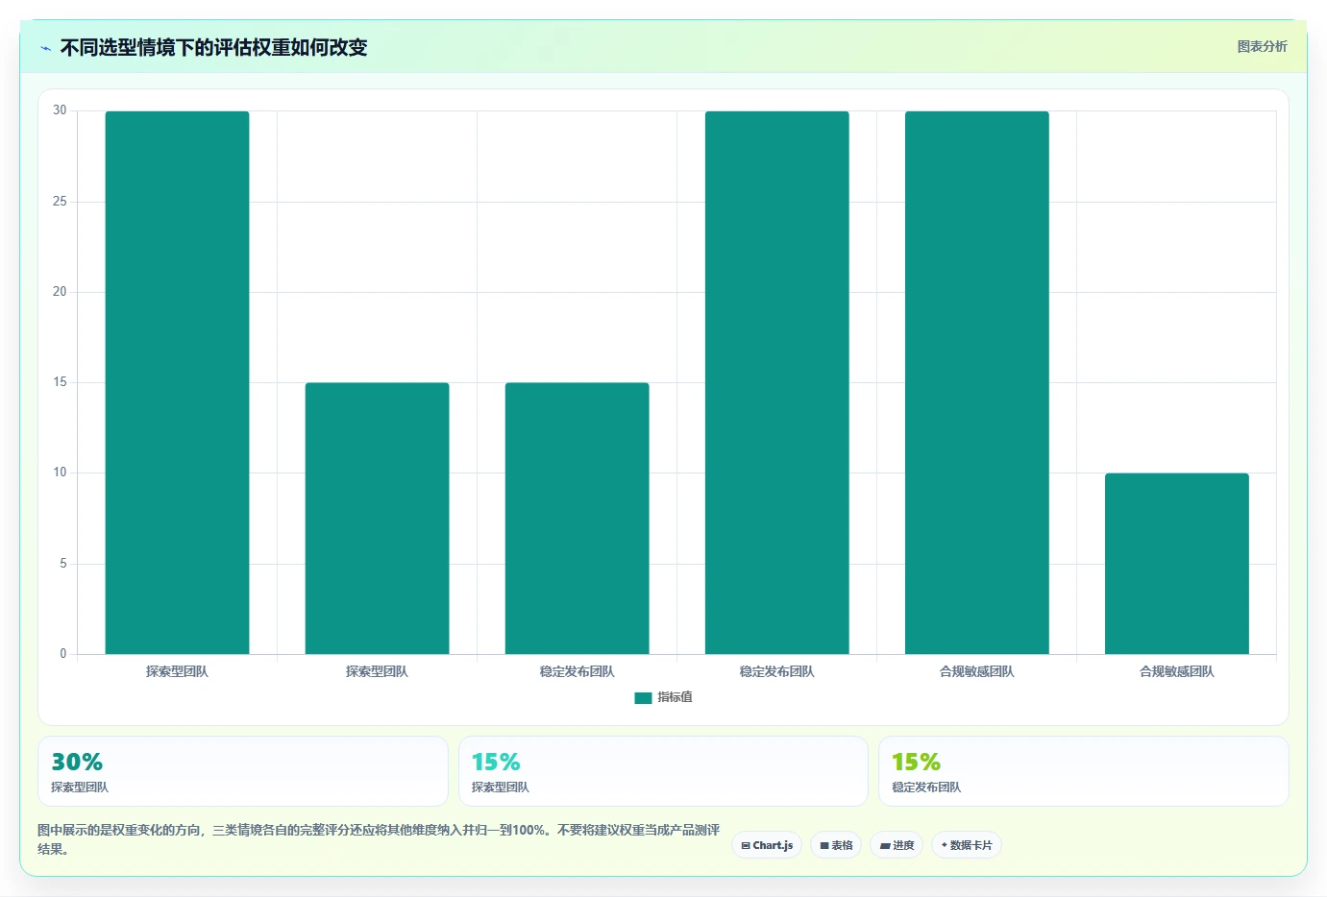Image resolution: width=1327 pixels, height=897 pixels.
Task: Click the 合规敏感团队 bar reaching 30
Action: [x=976, y=382]
